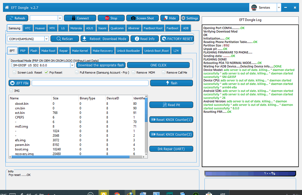Click the Size column header
The image size is (302, 195).
click(x=65, y=98)
